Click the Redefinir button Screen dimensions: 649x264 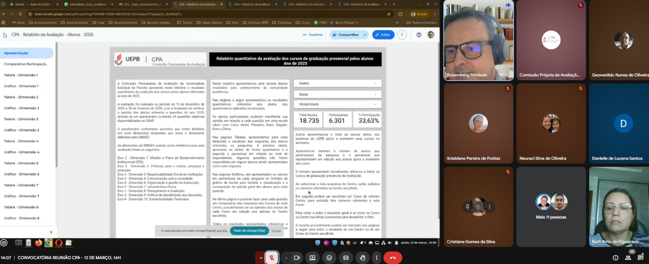tap(313, 35)
